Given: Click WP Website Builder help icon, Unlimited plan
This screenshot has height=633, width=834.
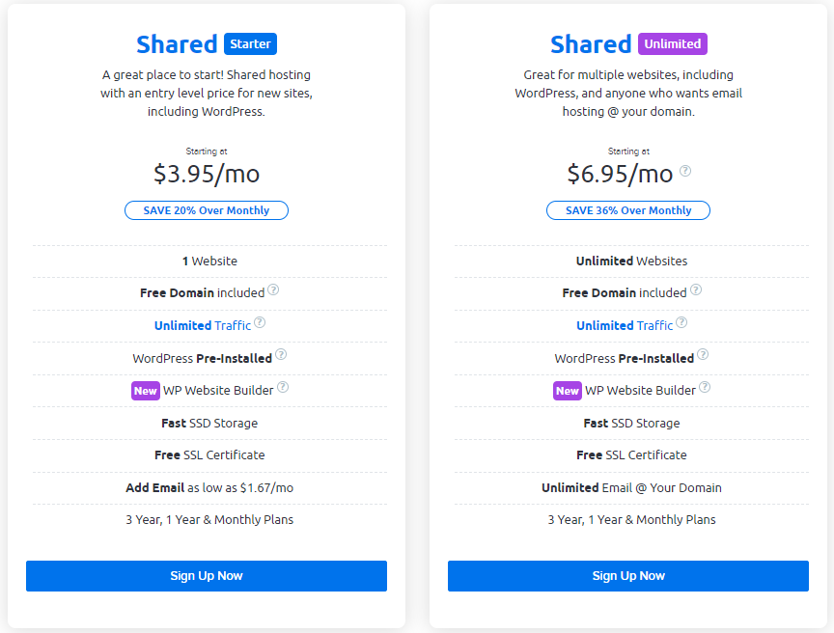Looking at the screenshot, I should (705, 387).
